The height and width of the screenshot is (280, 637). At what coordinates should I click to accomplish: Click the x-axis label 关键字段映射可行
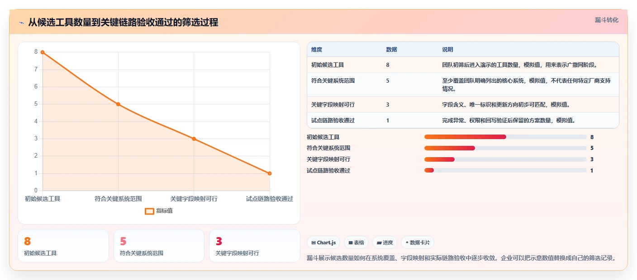pos(194,199)
